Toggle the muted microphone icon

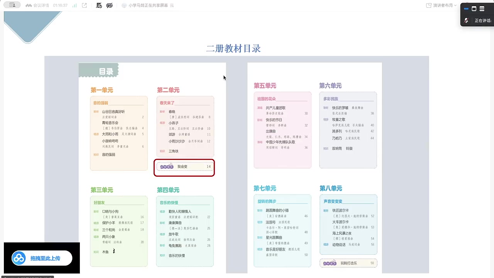click(466, 20)
